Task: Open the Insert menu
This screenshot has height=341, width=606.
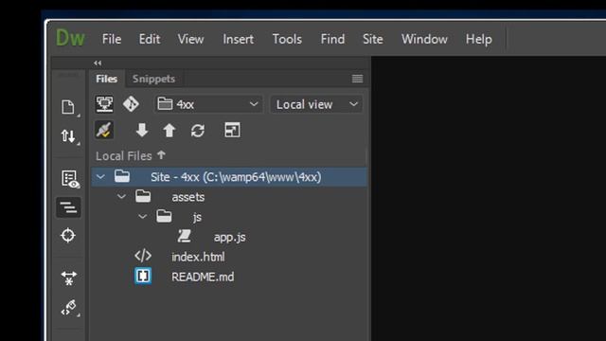Action: tap(238, 39)
